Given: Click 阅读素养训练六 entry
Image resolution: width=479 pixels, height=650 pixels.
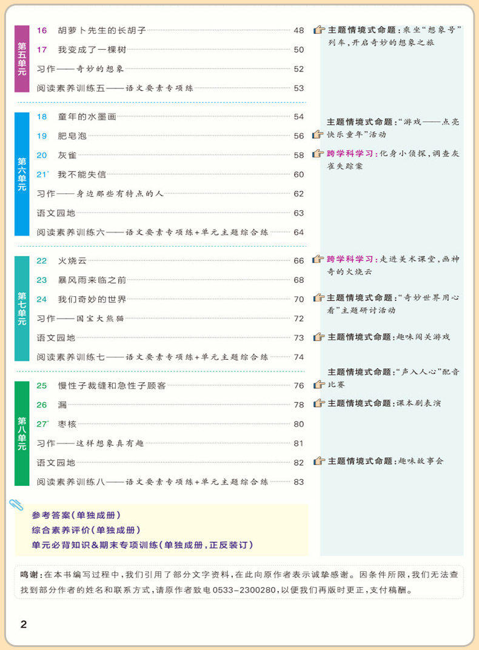Looking at the screenshot, I should (x=170, y=232).
